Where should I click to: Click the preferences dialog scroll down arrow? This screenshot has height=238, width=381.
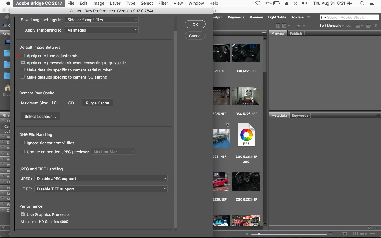175,229
